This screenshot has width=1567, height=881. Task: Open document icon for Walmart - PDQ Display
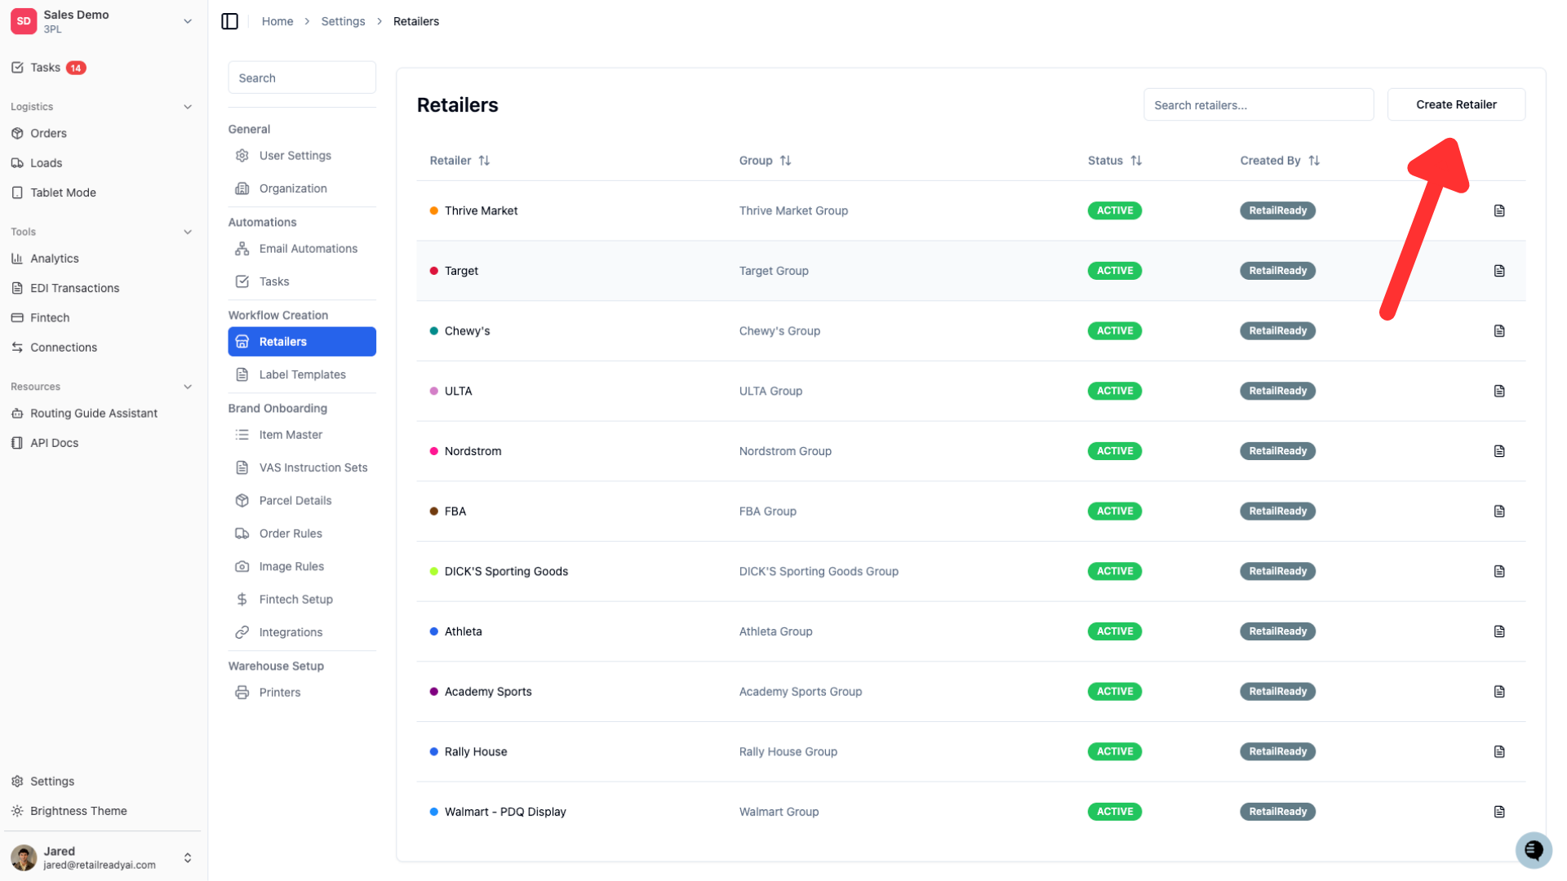point(1499,812)
